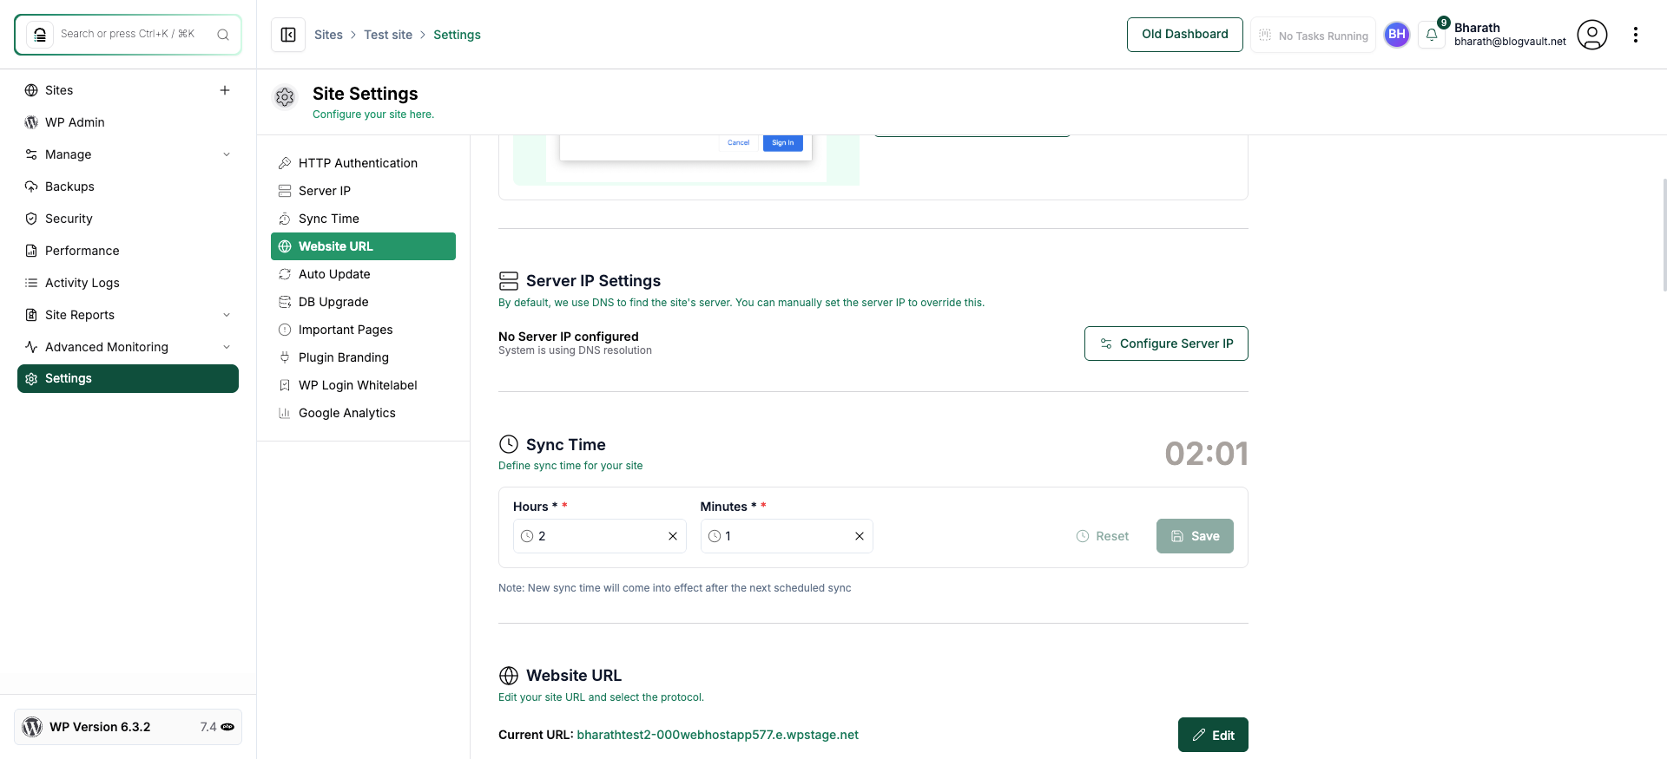The image size is (1667, 759).
Task: Select DB Upgrade settings tab
Action: pyautogui.click(x=363, y=302)
